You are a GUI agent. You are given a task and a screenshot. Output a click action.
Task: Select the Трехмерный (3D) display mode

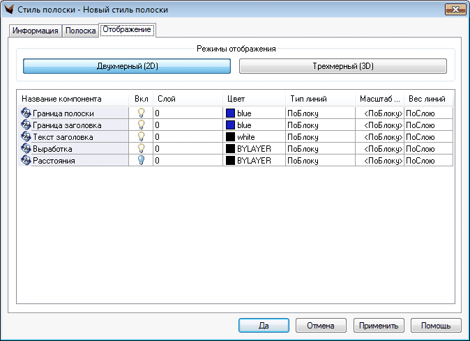click(x=342, y=66)
